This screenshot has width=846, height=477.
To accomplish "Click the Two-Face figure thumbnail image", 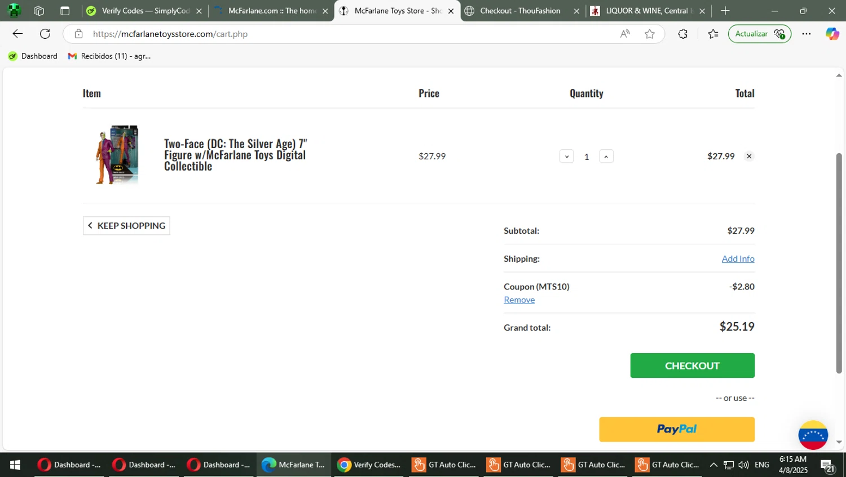I will (x=117, y=155).
